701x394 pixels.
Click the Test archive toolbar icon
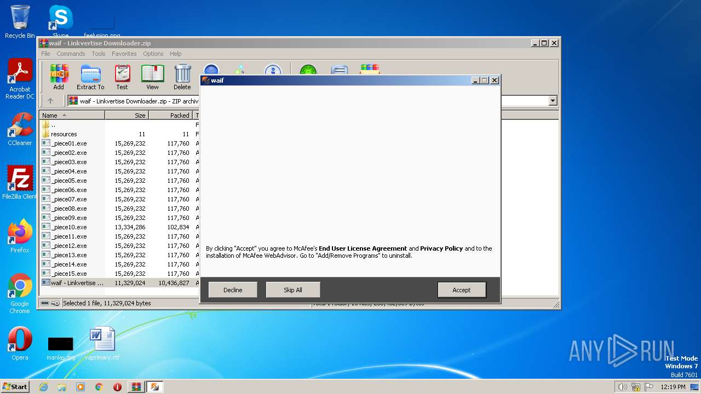point(122,77)
